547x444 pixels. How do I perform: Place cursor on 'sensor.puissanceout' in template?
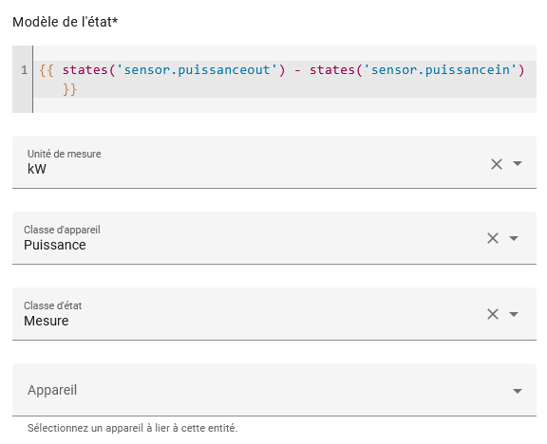point(198,70)
